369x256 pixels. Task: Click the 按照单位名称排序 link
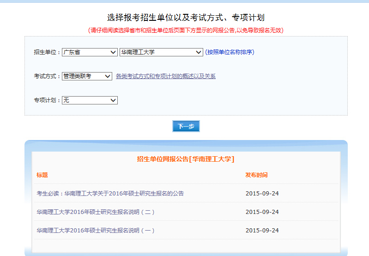point(230,52)
